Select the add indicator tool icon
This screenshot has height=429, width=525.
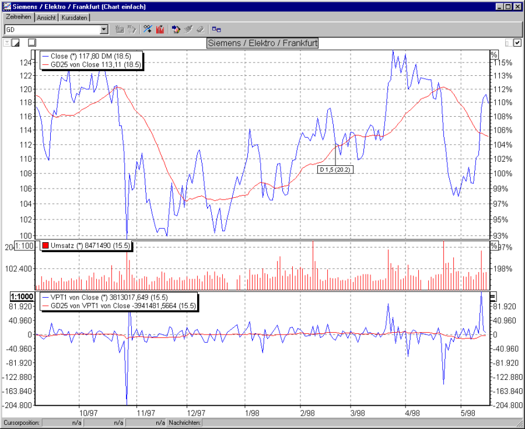coord(148,29)
